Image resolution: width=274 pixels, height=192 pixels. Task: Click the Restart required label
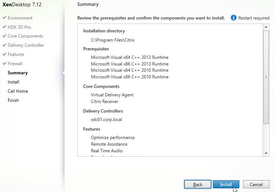[x=254, y=18]
